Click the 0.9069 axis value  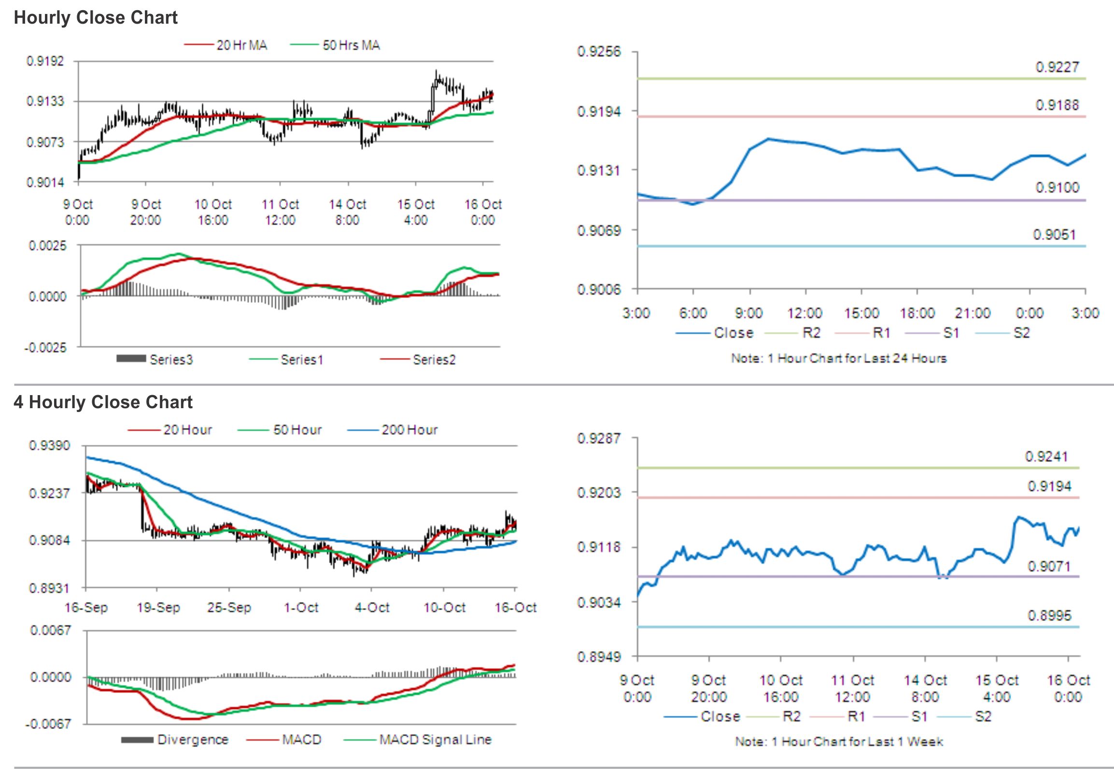pos(599,230)
